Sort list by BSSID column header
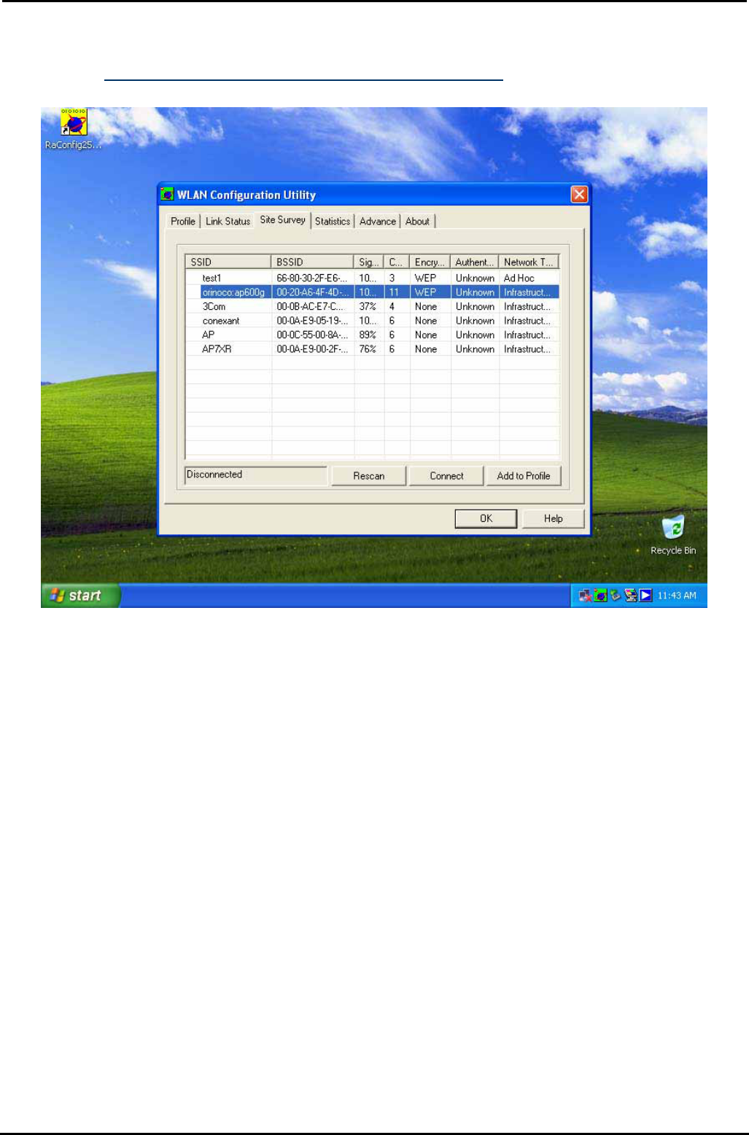Image resolution: width=749 pixels, height=1135 pixels. click(x=313, y=262)
